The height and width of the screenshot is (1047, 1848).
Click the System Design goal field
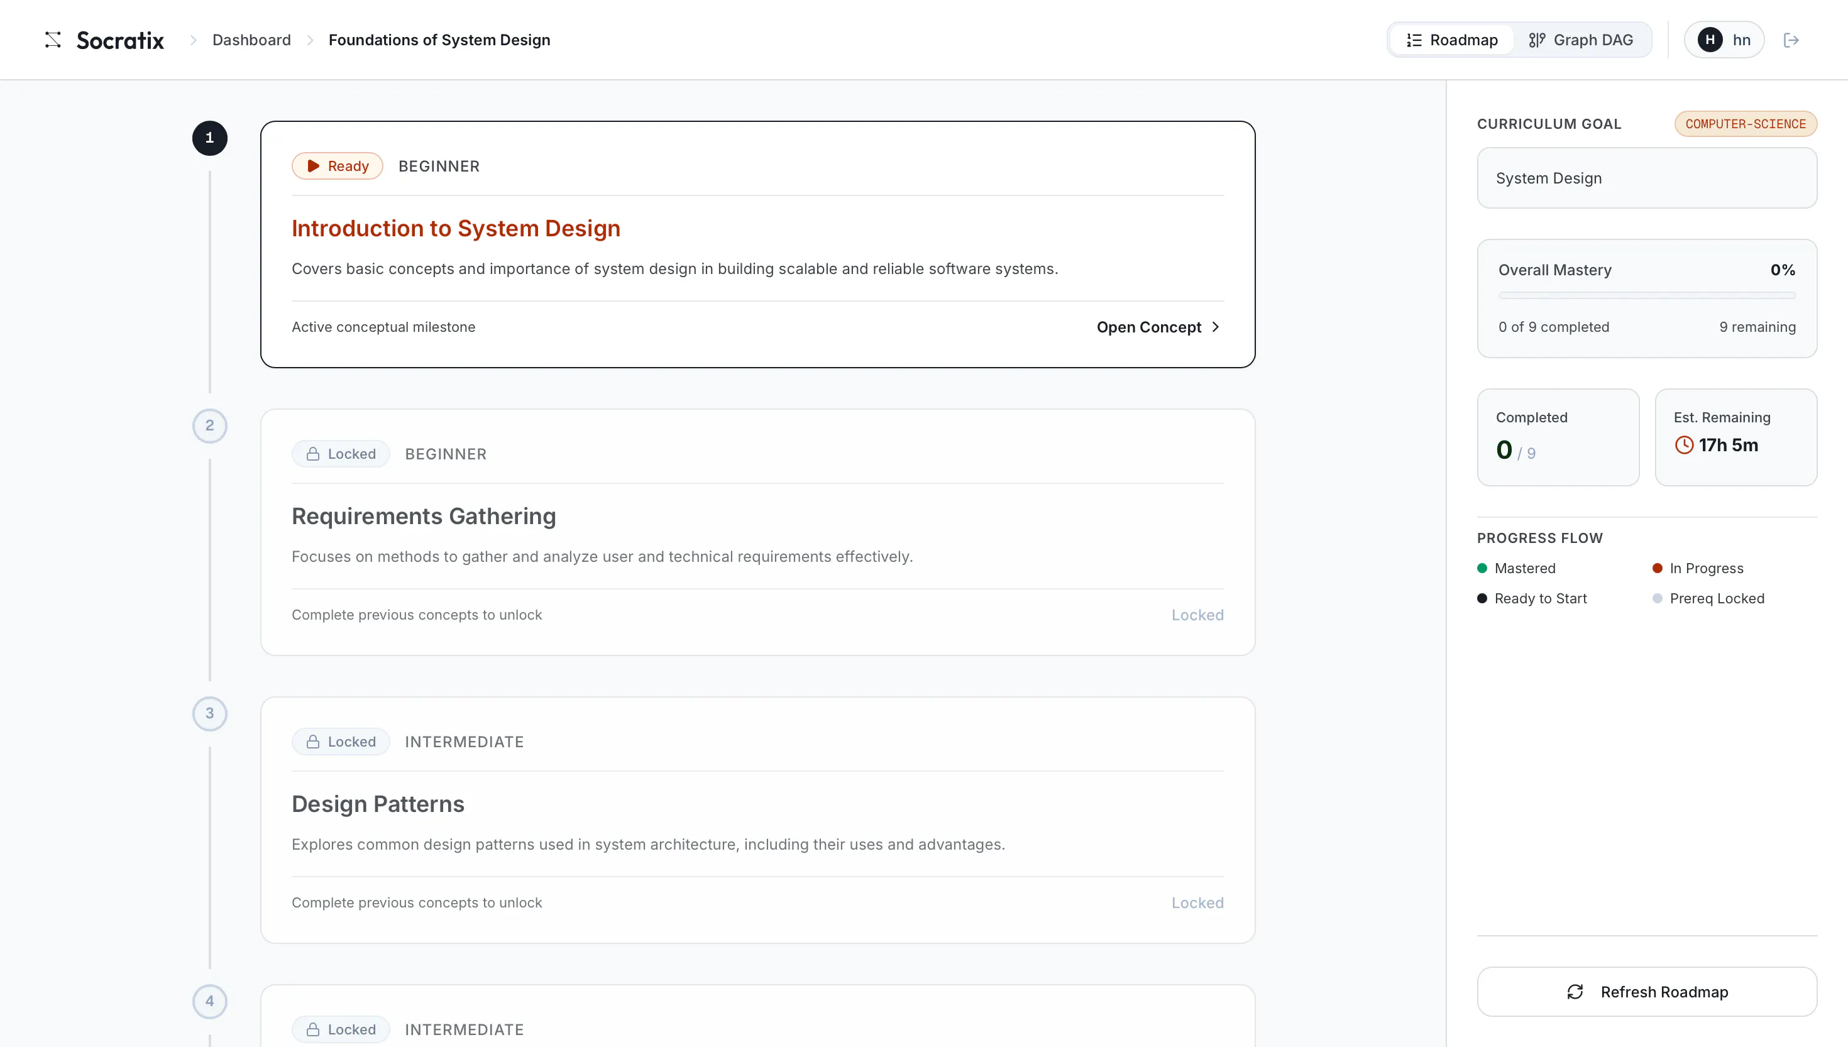click(1647, 178)
